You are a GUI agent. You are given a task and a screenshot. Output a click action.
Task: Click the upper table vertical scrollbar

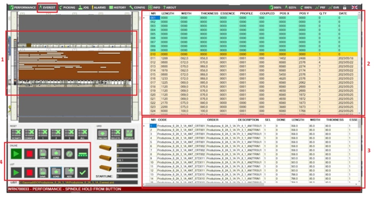(x=359, y=63)
